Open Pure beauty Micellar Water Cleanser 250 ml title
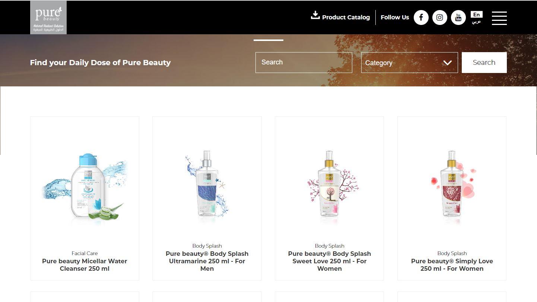 pyautogui.click(x=85, y=265)
